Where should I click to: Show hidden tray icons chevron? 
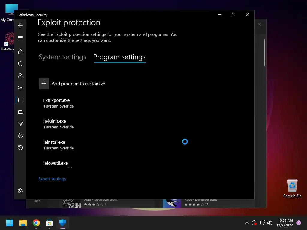[x=247, y=223]
